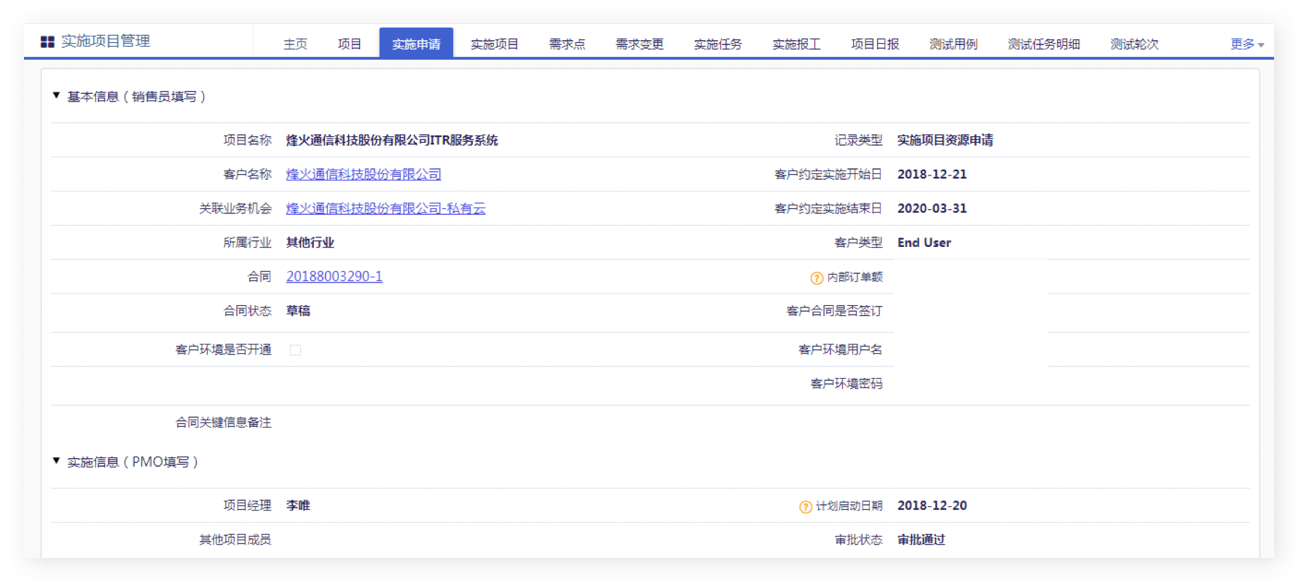Click the record type value 实施项目资源申请
The width and height of the screenshot is (1301, 587).
pyautogui.click(x=945, y=140)
